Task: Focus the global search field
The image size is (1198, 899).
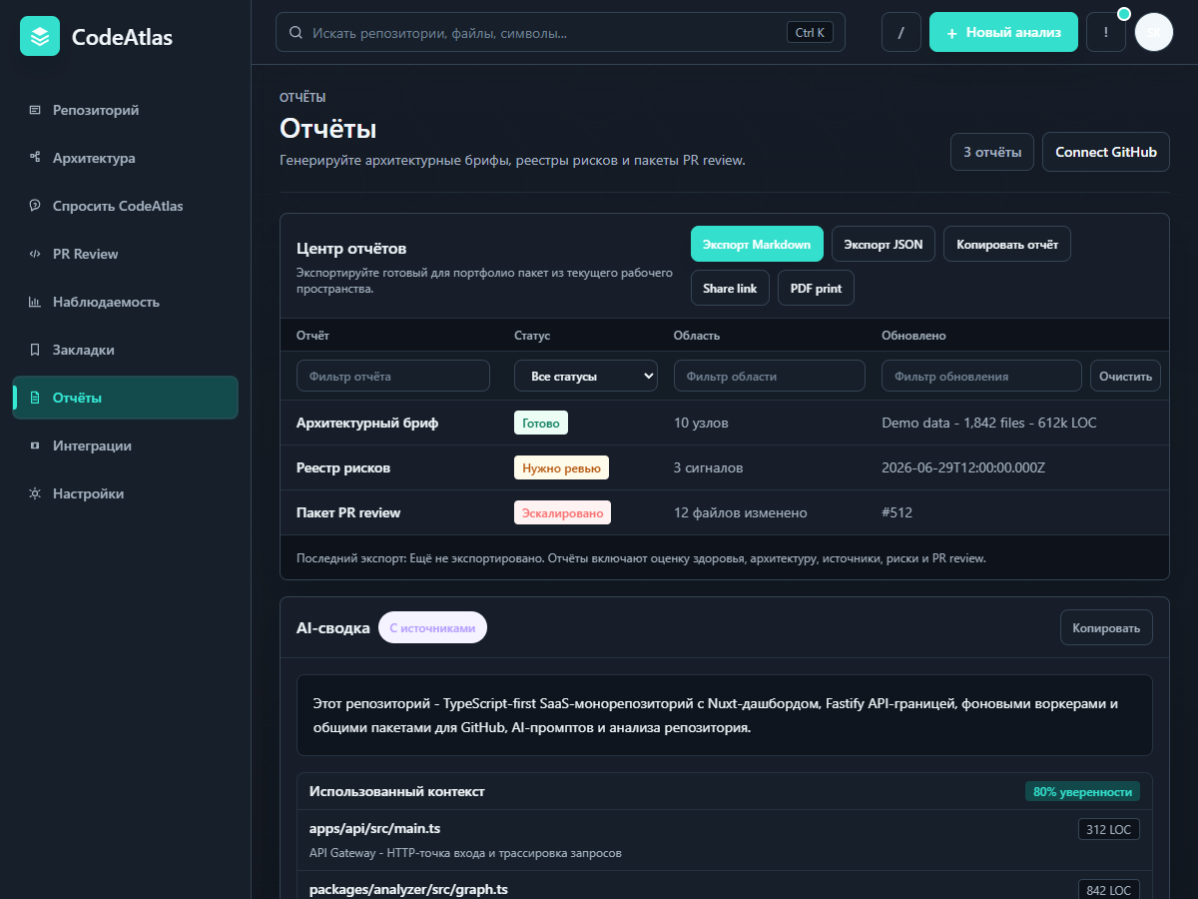Action: [560, 32]
